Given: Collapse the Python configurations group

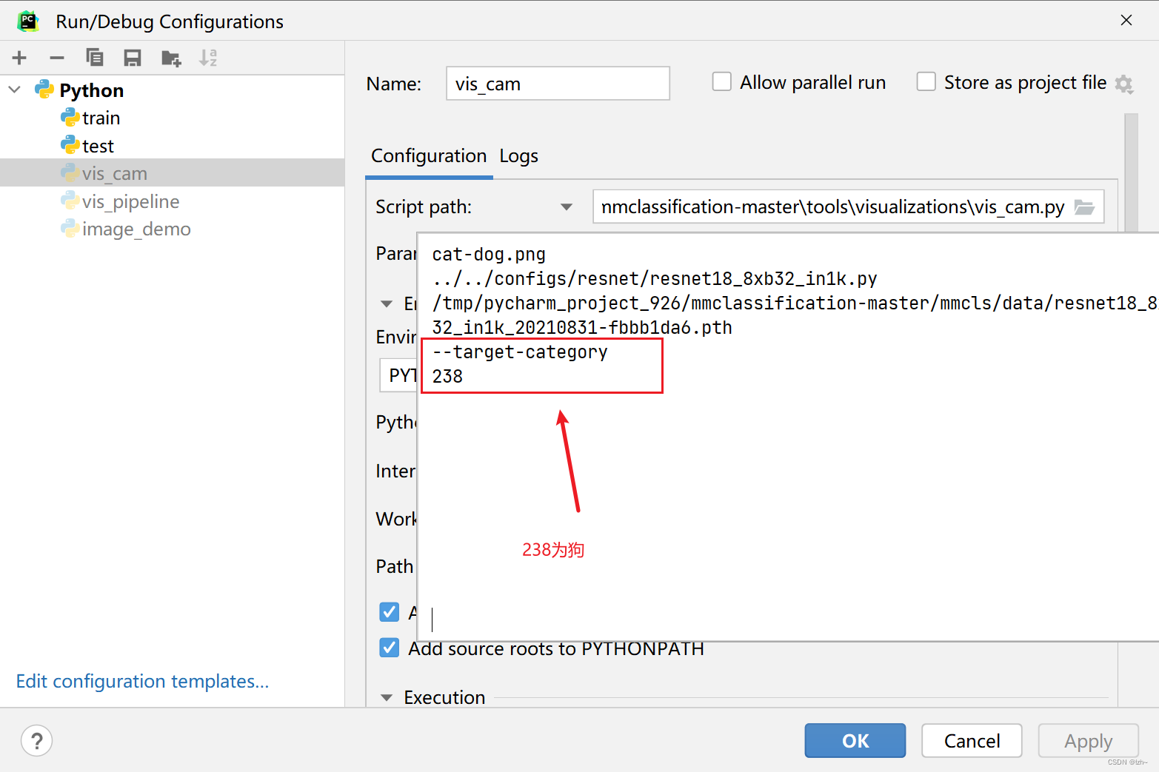Looking at the screenshot, I should [x=14, y=90].
